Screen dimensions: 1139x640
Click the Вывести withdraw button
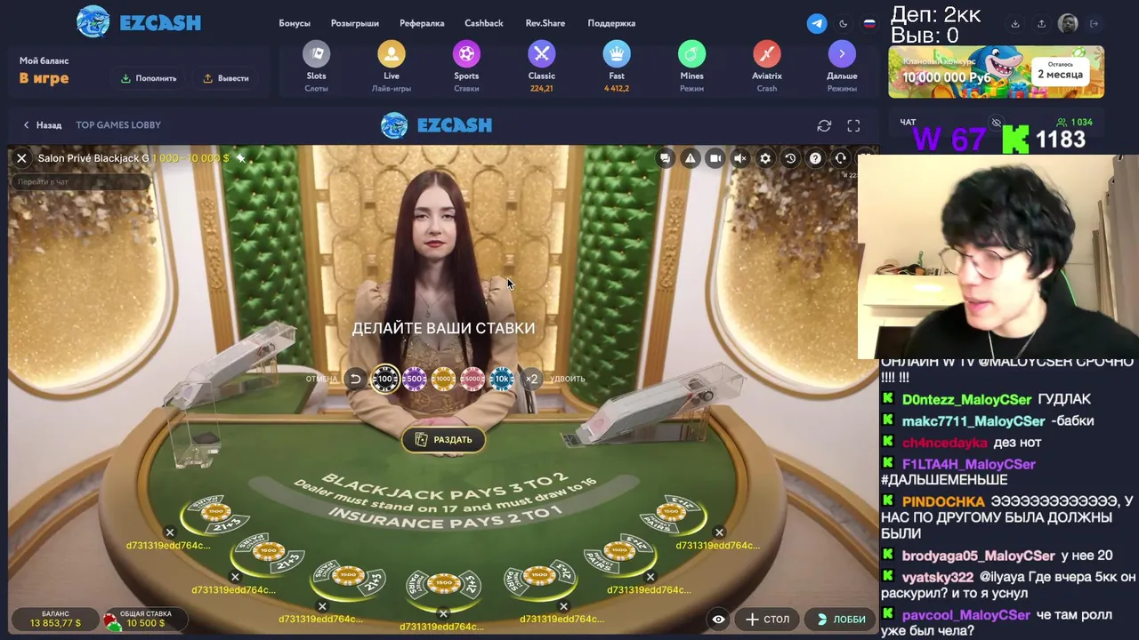(x=226, y=78)
